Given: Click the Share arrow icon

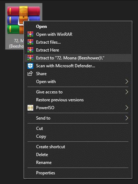Looking at the screenshot, I should tap(30, 73).
